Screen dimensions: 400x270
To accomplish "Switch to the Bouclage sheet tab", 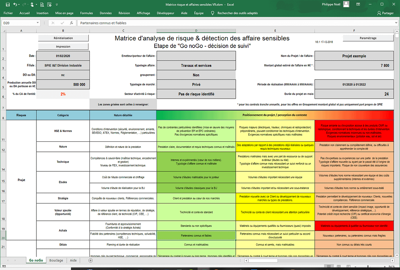I will point(56,260).
